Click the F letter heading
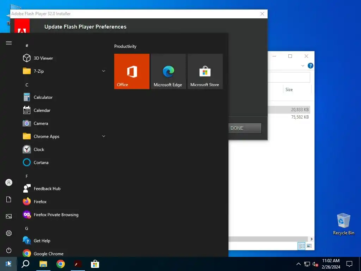This screenshot has width=361, height=271. tap(27, 176)
